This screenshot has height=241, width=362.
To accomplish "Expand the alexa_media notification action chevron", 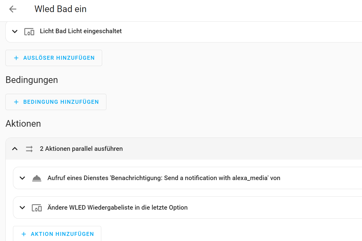I will click(22, 178).
